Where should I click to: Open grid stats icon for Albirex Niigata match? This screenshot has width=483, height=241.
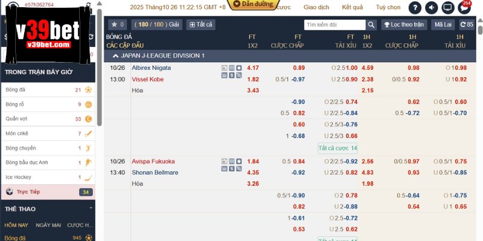point(232,68)
